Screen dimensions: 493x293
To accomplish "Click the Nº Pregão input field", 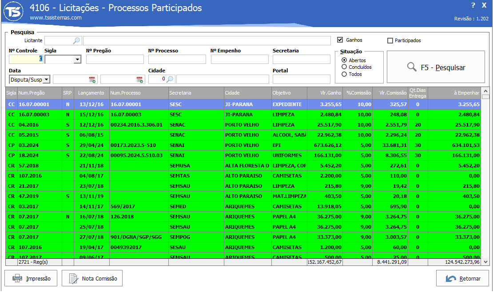I will 115,59.
